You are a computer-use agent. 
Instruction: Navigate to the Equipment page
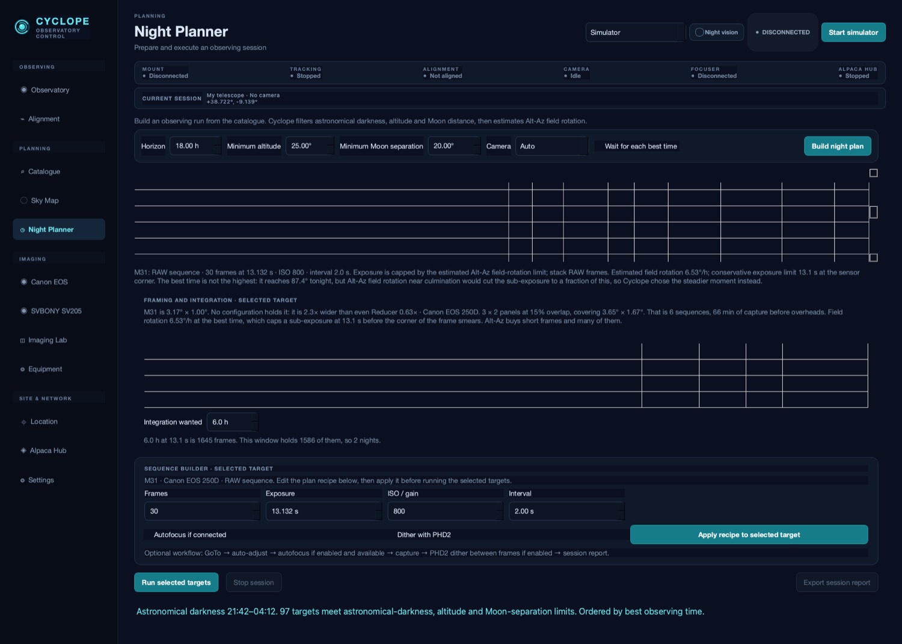click(59, 369)
